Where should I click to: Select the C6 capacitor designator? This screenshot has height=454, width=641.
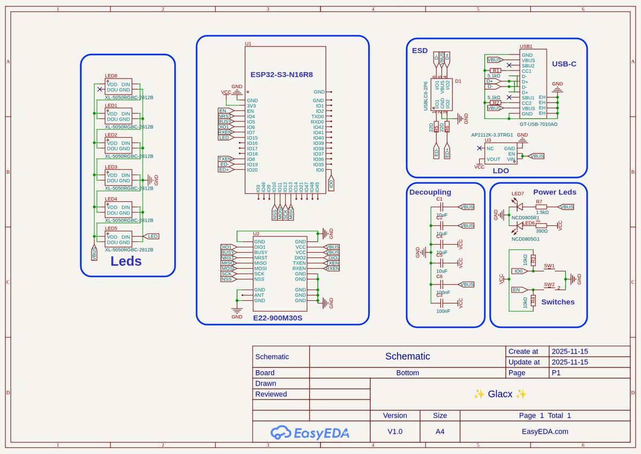coord(439,277)
